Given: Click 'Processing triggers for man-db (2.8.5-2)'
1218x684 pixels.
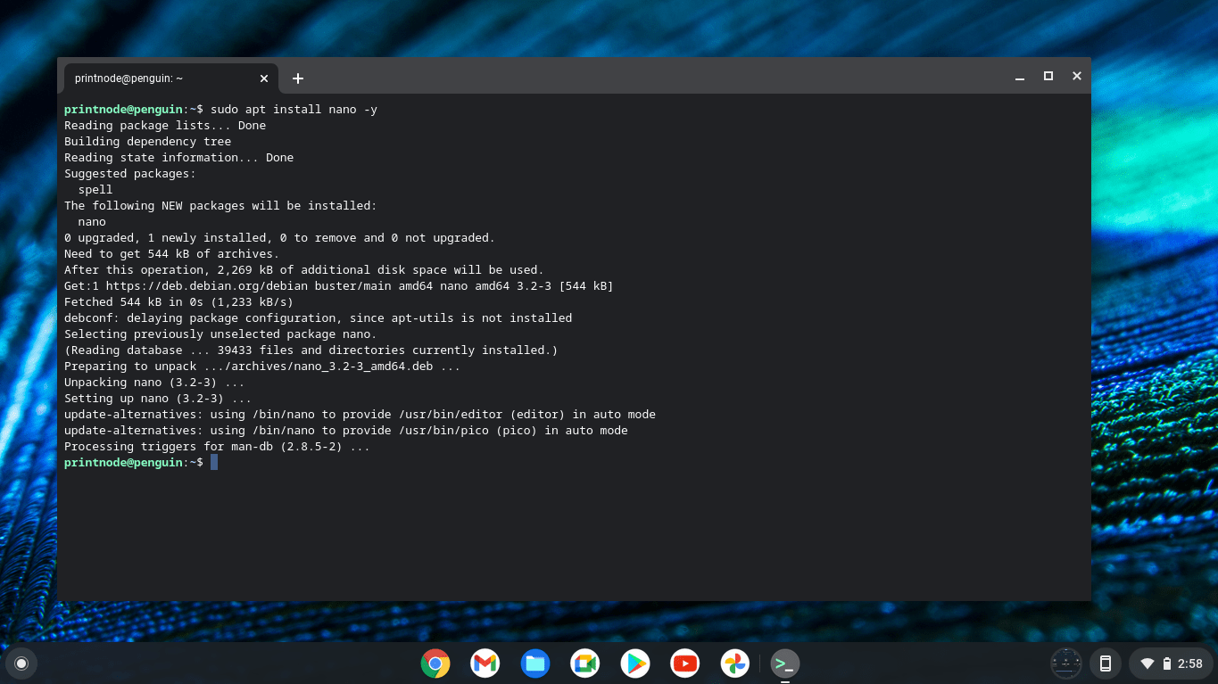Looking at the screenshot, I should point(218,446).
